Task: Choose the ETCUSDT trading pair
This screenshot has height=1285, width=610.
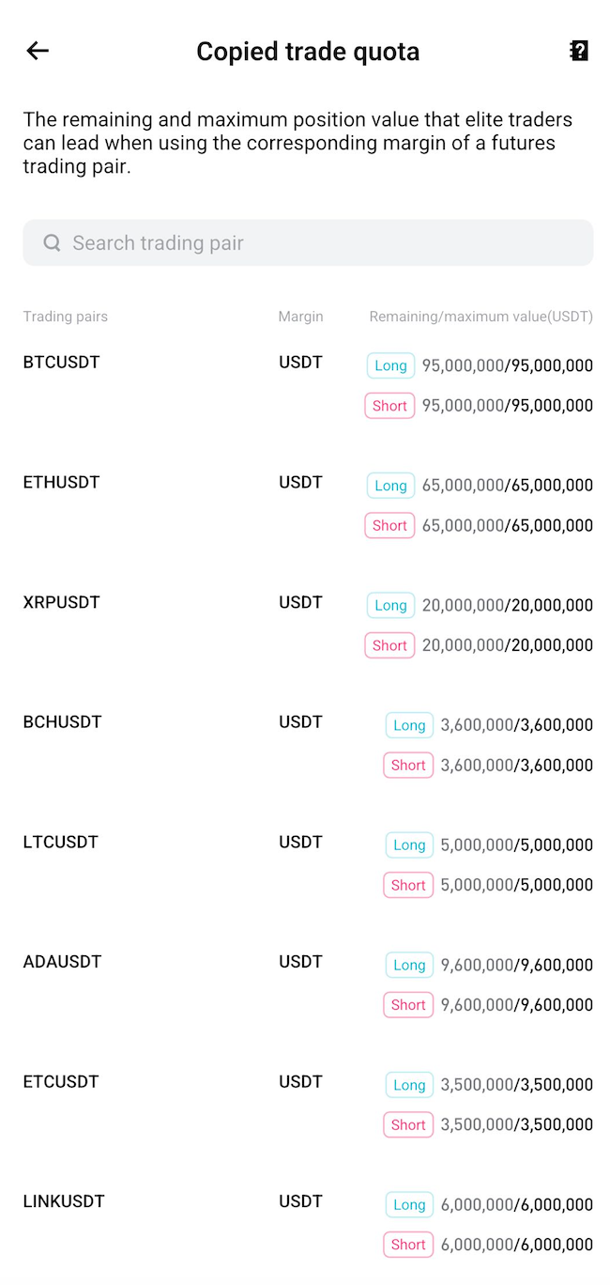Action: click(60, 1081)
